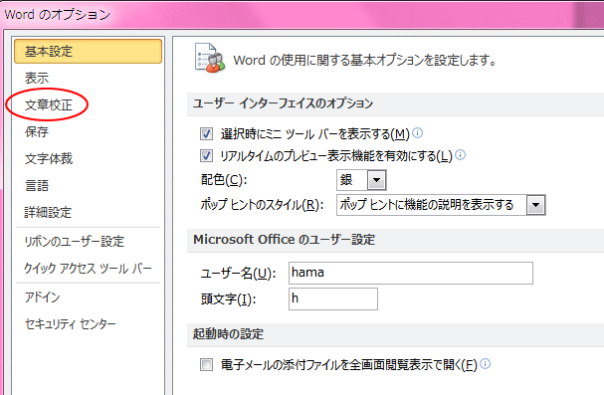Open the 文章校正 options category
Viewport: 604px width, 395px height.
coord(49,104)
